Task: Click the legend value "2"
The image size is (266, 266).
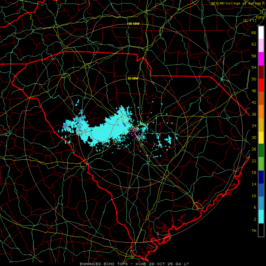Action: tap(255, 219)
